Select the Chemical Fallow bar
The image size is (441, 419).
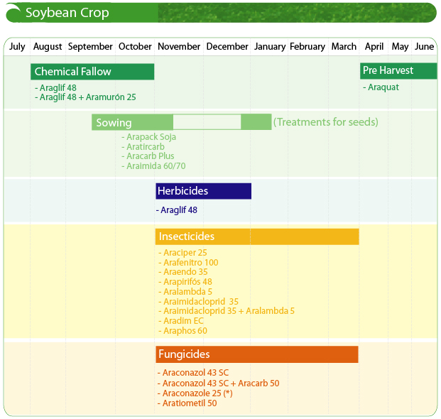pos(92,72)
